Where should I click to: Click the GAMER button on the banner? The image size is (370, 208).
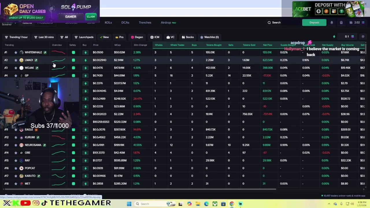click(x=71, y=17)
